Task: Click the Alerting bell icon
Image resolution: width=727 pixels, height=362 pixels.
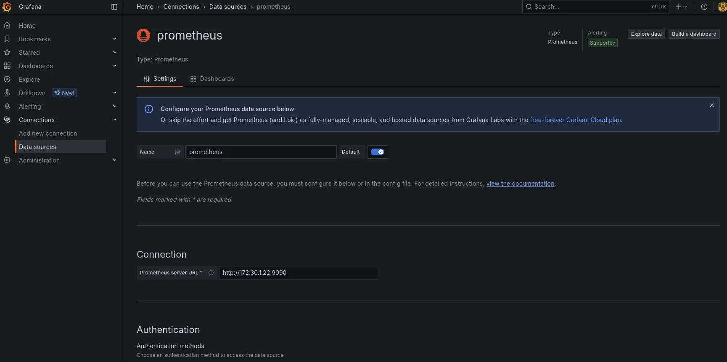Action: [x=7, y=106]
